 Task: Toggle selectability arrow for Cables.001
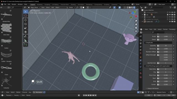point(170,21)
